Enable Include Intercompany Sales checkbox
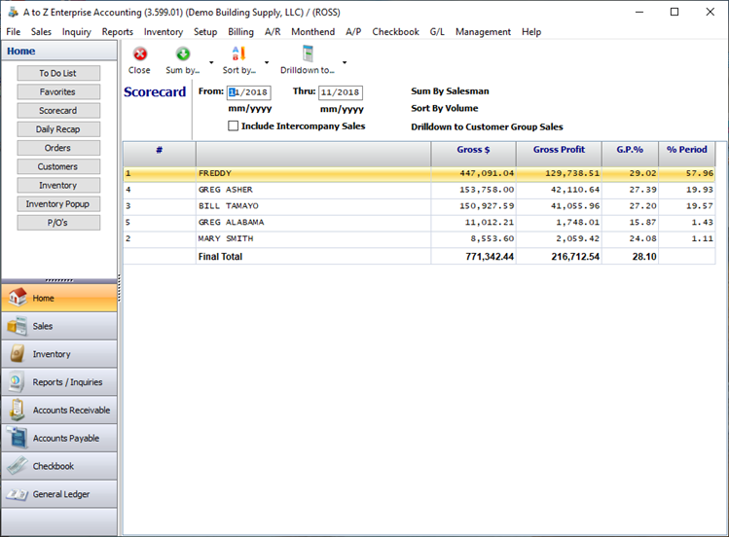Viewport: 729px width, 537px height. point(233,126)
